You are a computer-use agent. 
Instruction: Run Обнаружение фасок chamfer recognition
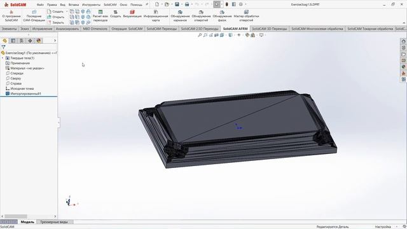click(x=222, y=16)
